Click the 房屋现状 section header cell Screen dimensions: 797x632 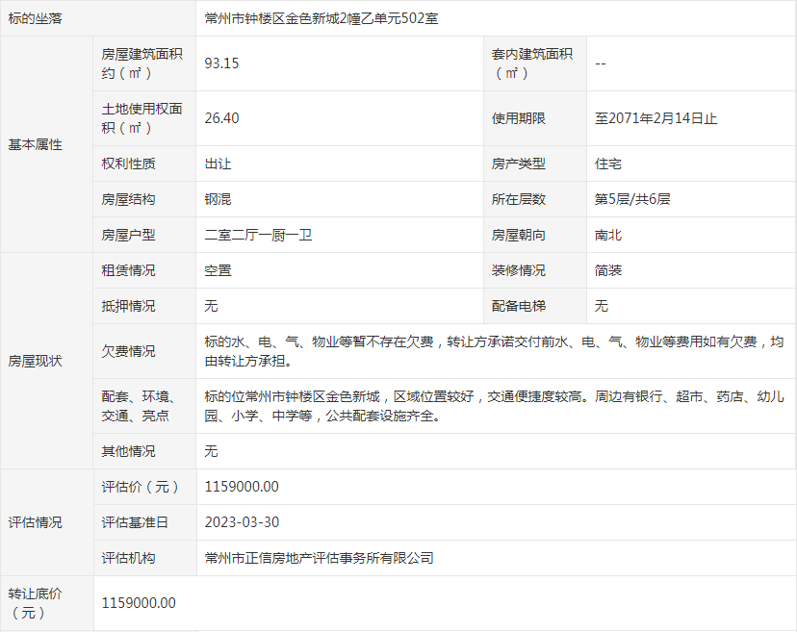pyautogui.click(x=47, y=361)
